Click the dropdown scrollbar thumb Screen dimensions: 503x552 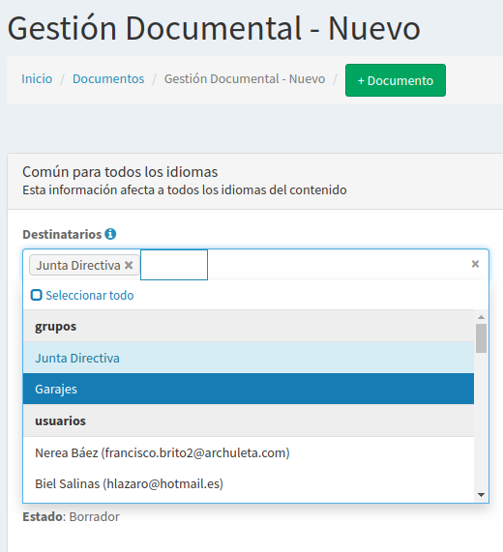point(481,338)
